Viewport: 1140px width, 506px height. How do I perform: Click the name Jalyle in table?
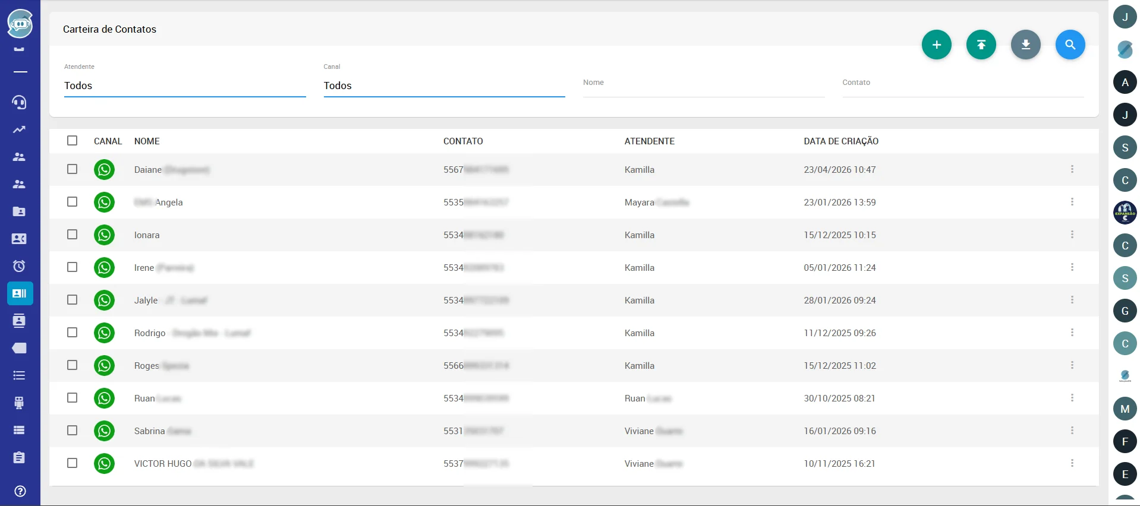[x=146, y=301]
